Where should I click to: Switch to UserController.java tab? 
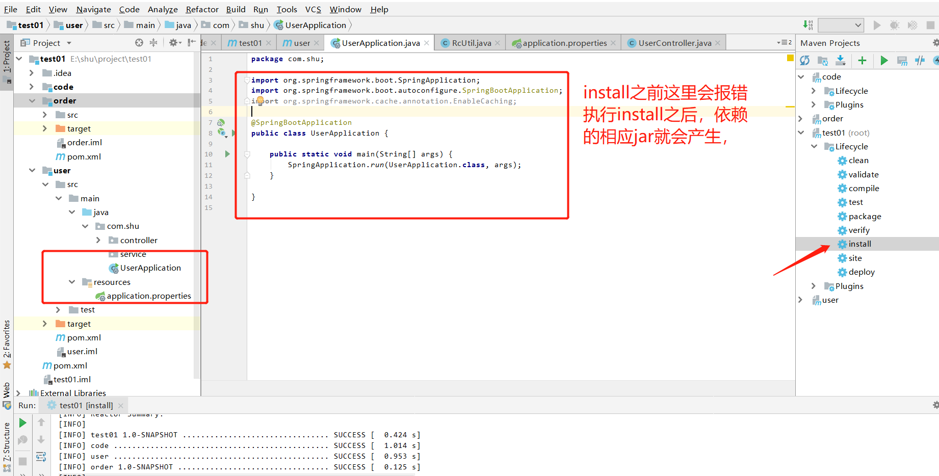click(674, 43)
